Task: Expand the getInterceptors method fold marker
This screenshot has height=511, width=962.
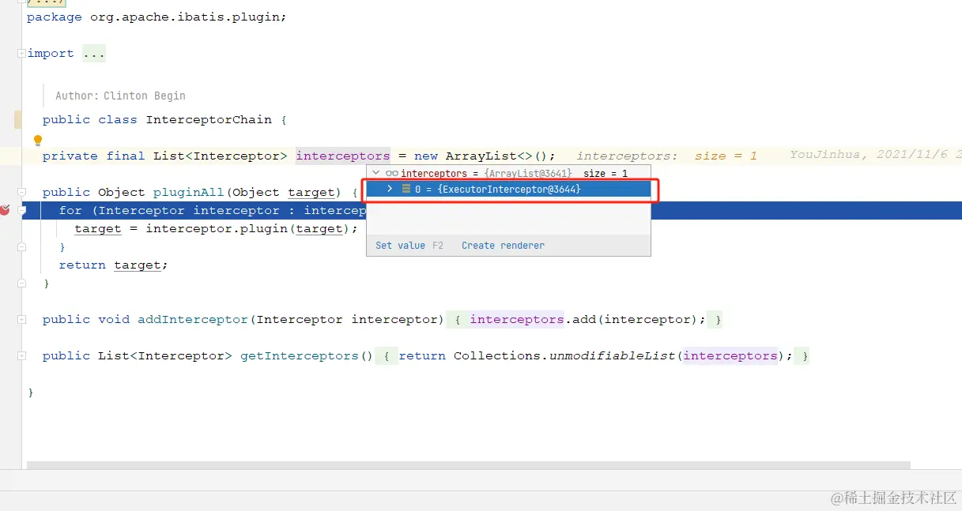Action: pos(21,355)
